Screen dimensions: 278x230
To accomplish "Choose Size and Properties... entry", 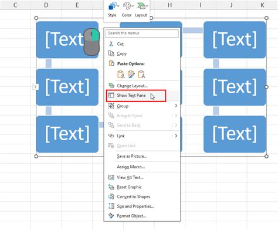I will [x=142, y=206].
